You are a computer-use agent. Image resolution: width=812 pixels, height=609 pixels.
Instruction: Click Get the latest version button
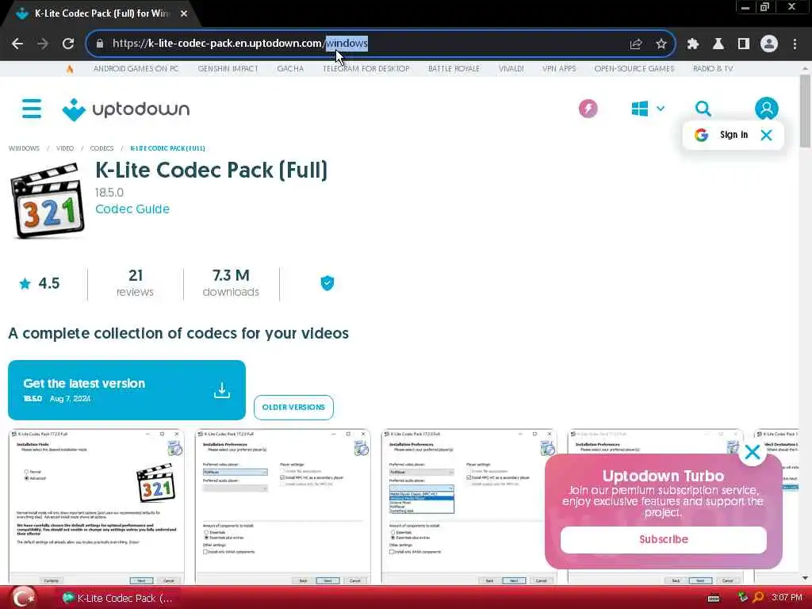[x=126, y=390]
